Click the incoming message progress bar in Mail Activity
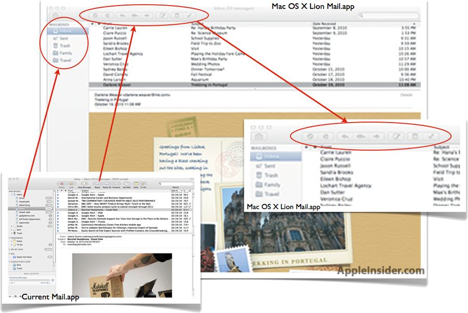The height and width of the screenshot is (313, 468). coord(30,280)
